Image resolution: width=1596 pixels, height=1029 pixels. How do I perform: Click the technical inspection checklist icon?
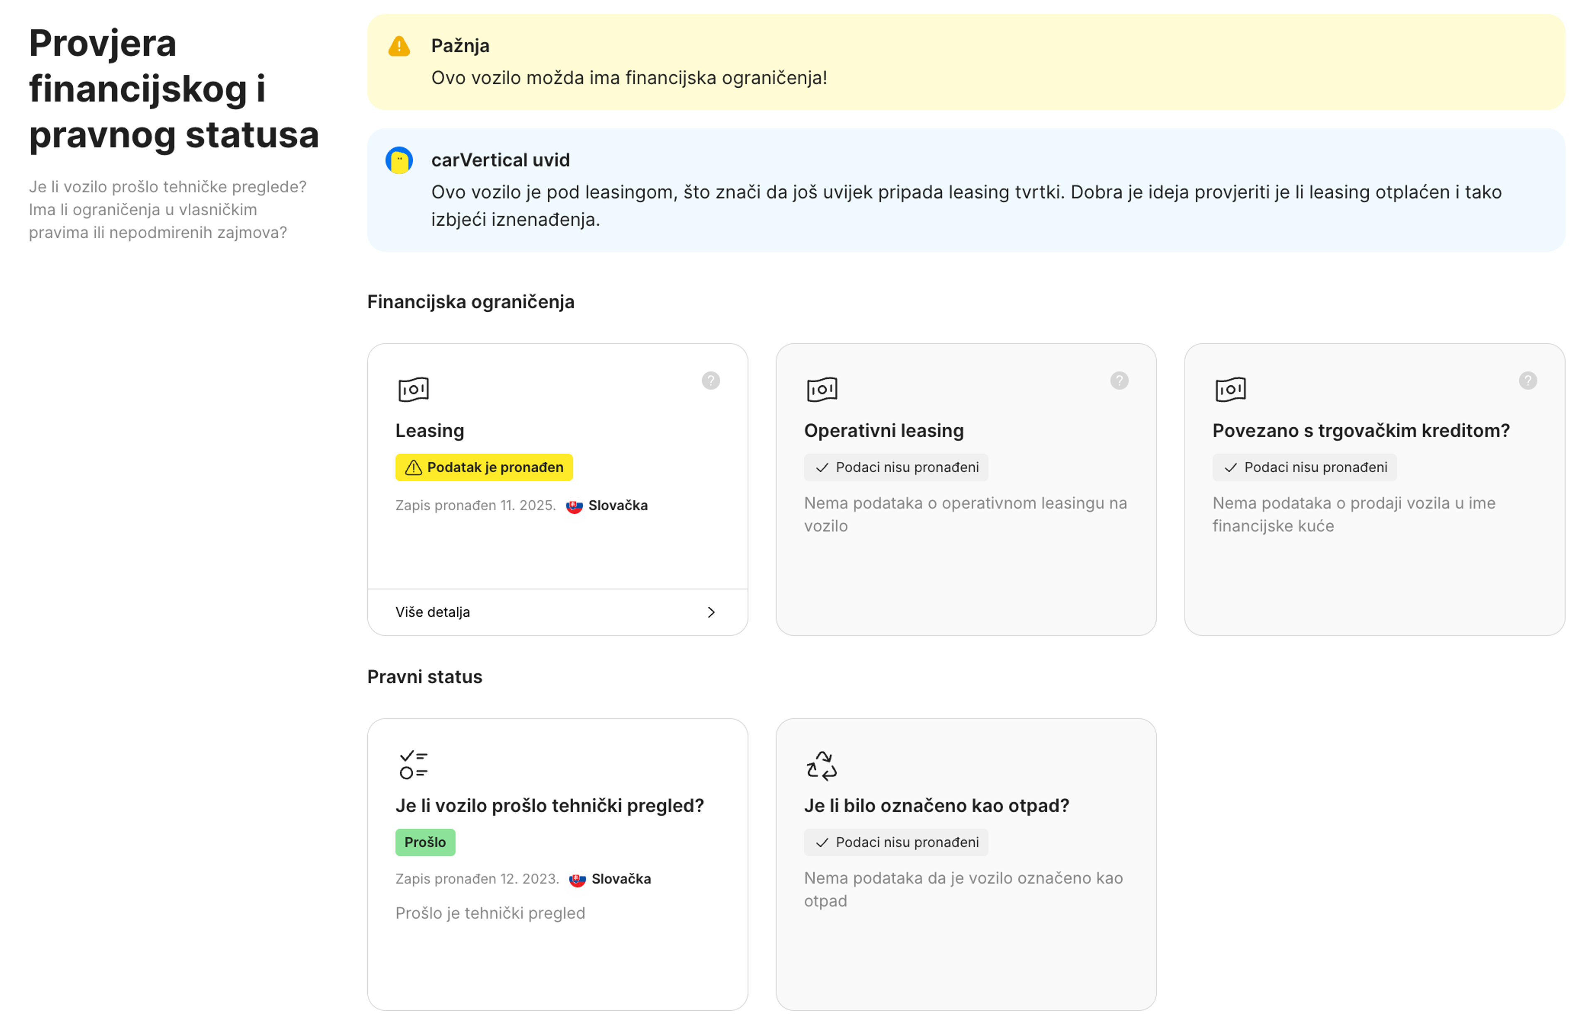[x=414, y=765]
